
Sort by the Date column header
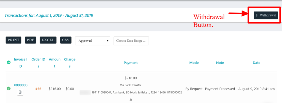256,63
